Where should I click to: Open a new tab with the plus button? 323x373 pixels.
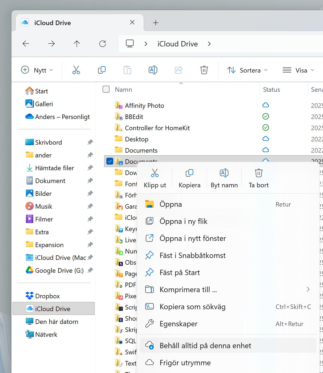(156, 23)
